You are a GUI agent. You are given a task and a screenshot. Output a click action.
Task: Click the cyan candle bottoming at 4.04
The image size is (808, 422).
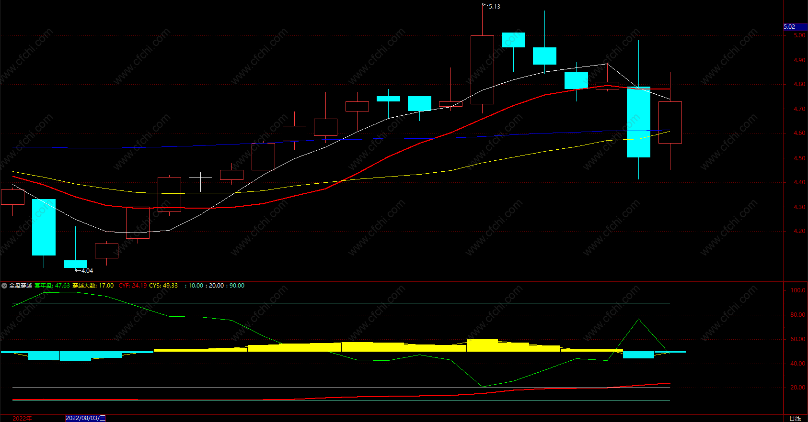coord(75,264)
